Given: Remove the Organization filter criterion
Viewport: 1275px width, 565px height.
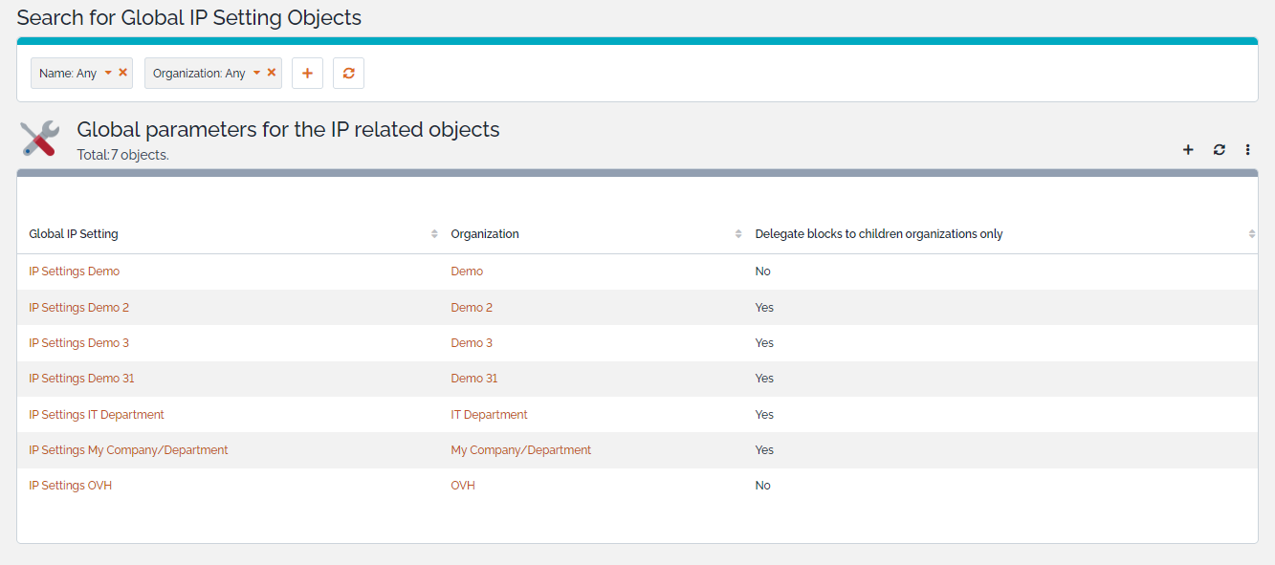Looking at the screenshot, I should click(x=272, y=73).
